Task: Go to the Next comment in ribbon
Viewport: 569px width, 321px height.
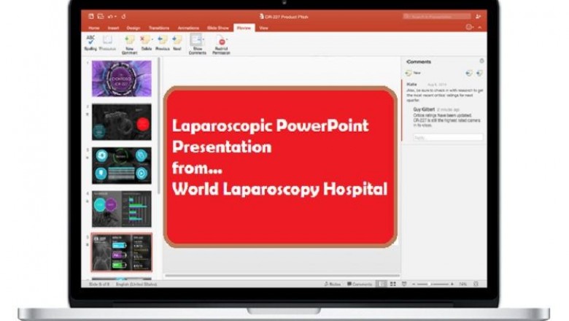Action: 177,43
